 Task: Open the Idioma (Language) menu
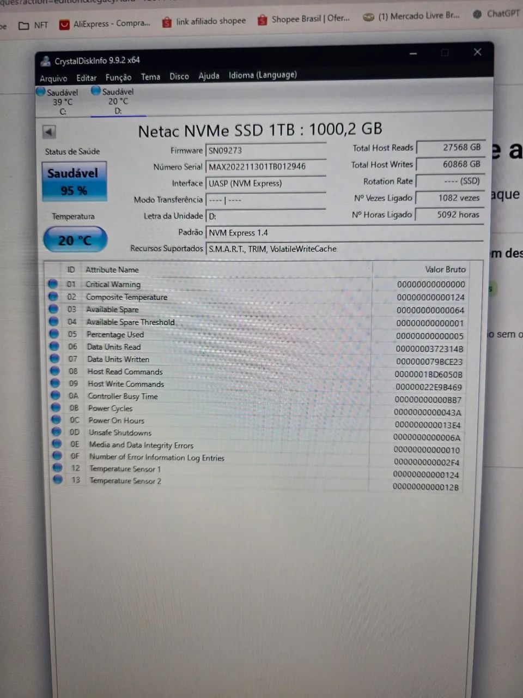[x=263, y=75]
